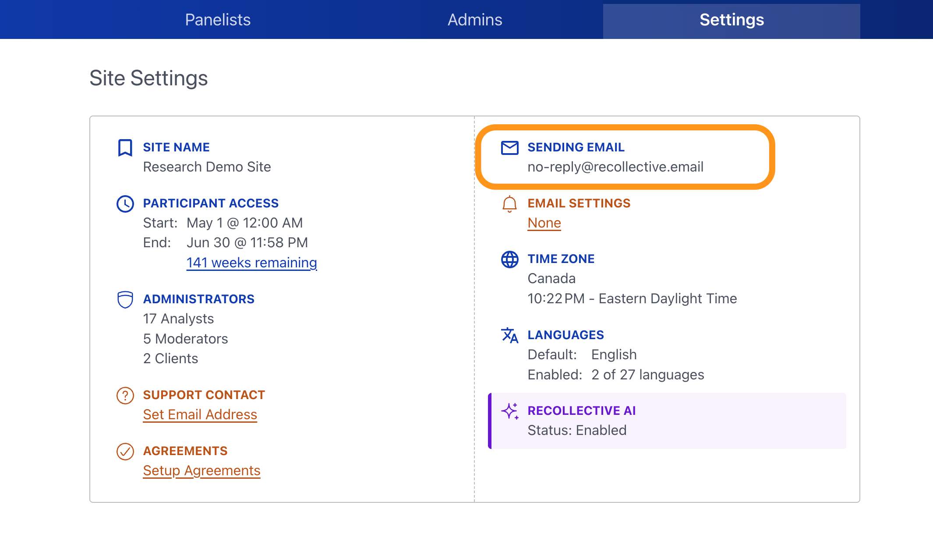Click the Sending Email envelope icon

509,148
